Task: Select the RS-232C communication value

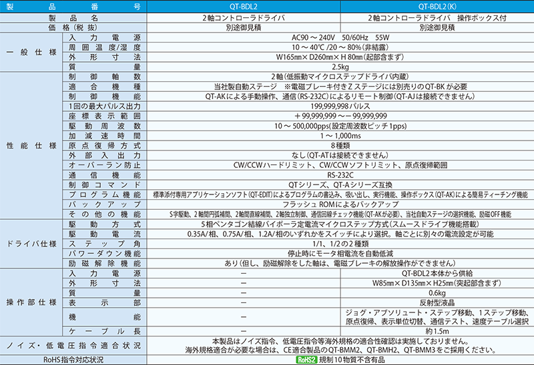Action: click(340, 175)
